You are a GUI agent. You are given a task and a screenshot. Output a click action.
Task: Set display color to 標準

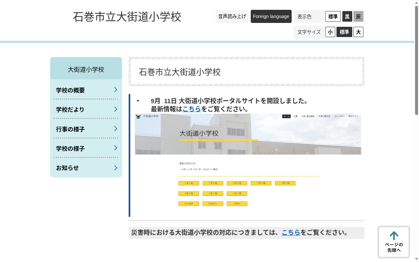coord(333,16)
